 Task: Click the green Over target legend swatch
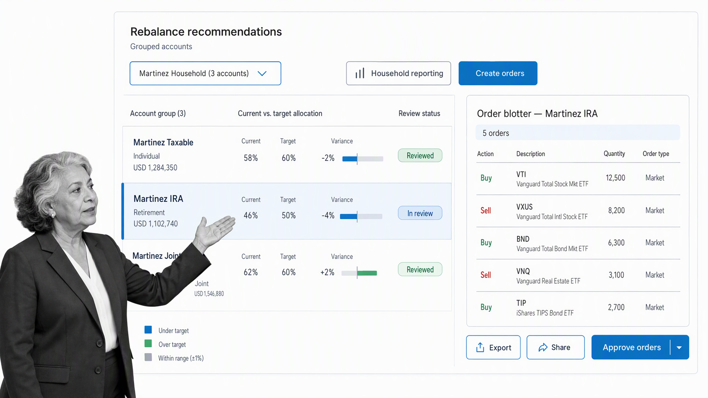(x=148, y=343)
